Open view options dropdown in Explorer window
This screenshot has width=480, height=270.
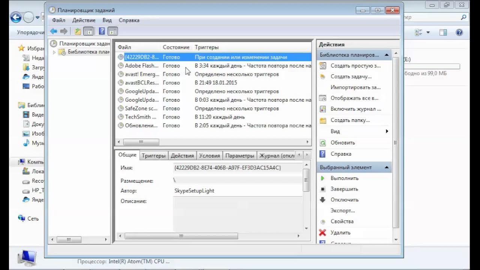(428, 33)
